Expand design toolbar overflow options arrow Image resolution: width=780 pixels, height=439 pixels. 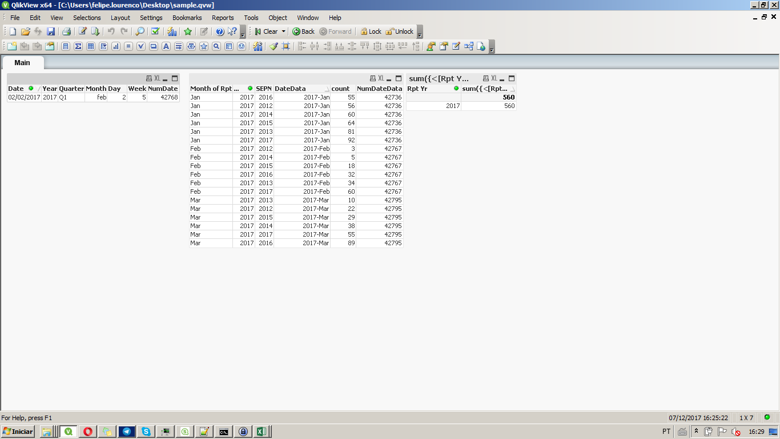pos(492,47)
